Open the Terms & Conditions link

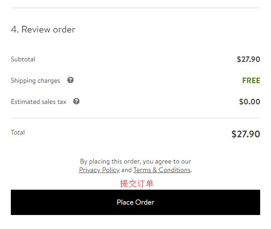[162, 170]
